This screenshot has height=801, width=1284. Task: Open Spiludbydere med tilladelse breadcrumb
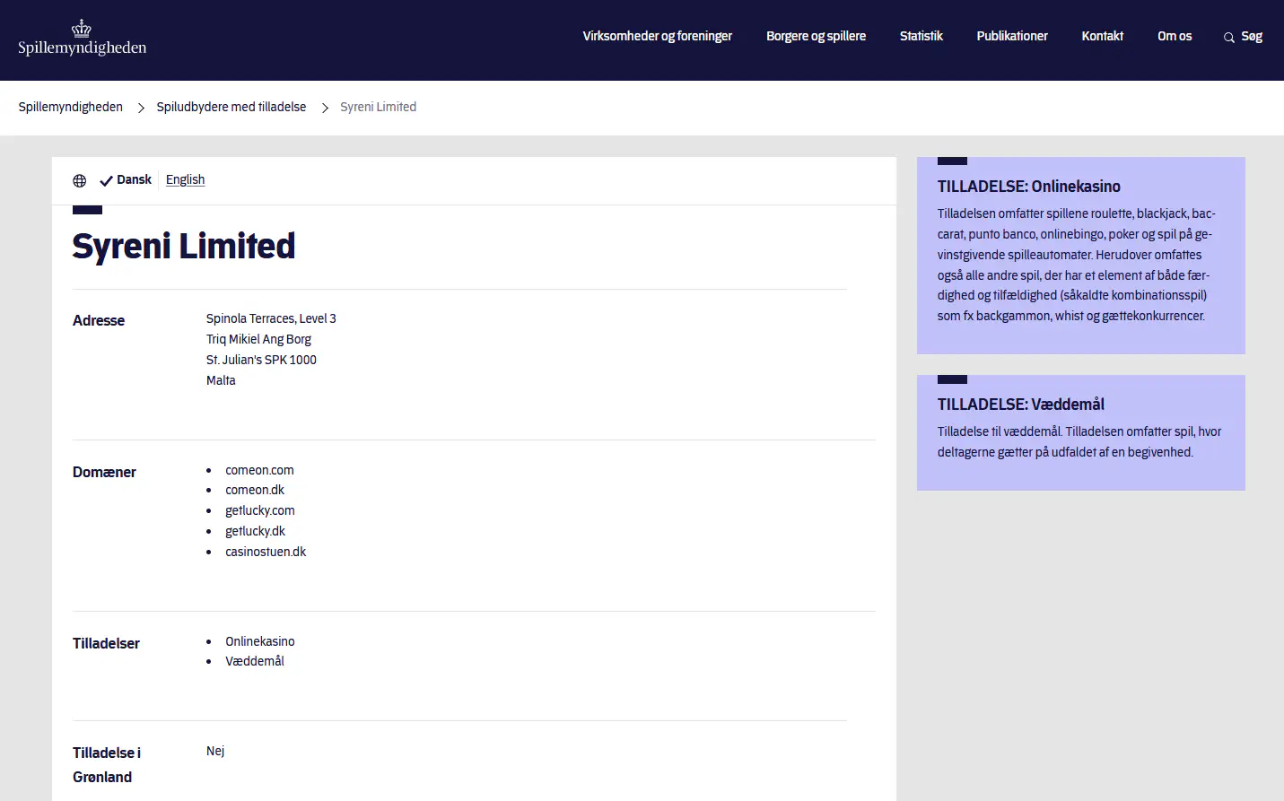coord(231,107)
